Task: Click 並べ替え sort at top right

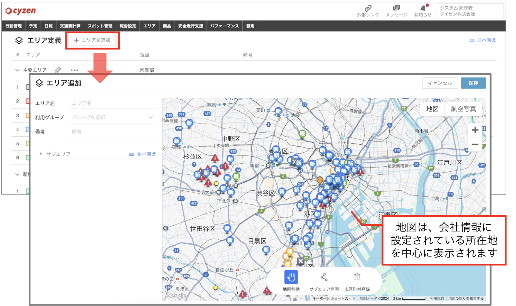Action: click(483, 40)
